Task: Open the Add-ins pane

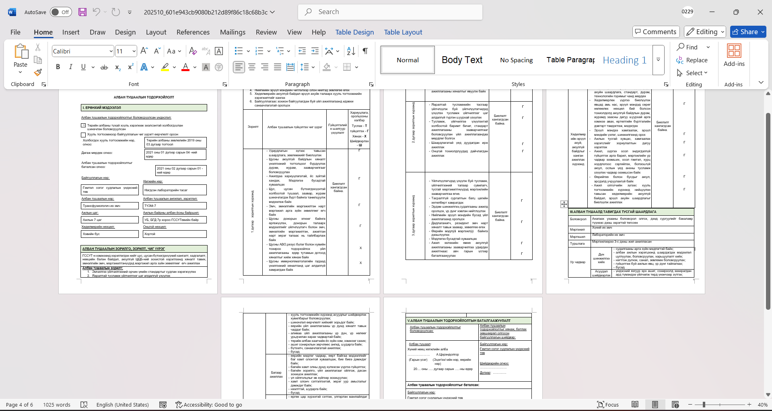Action: tap(734, 55)
